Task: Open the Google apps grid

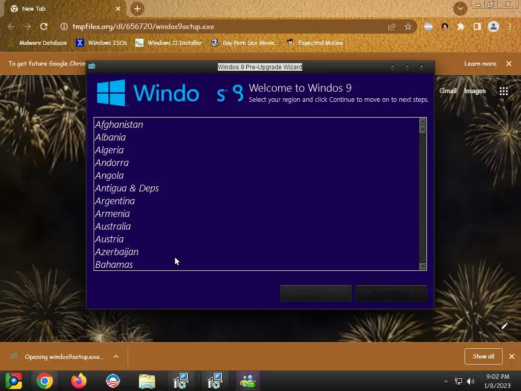Action: click(504, 91)
